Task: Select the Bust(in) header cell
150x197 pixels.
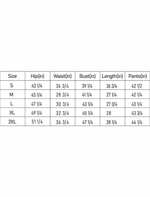Action: pyautogui.click(x=88, y=76)
